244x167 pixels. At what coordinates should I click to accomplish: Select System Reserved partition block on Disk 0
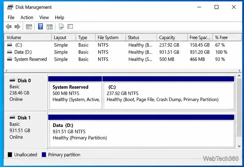click(x=75, y=93)
